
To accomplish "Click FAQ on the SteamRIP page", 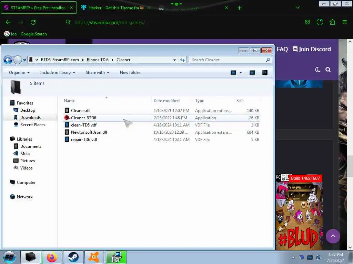I will point(282,49).
